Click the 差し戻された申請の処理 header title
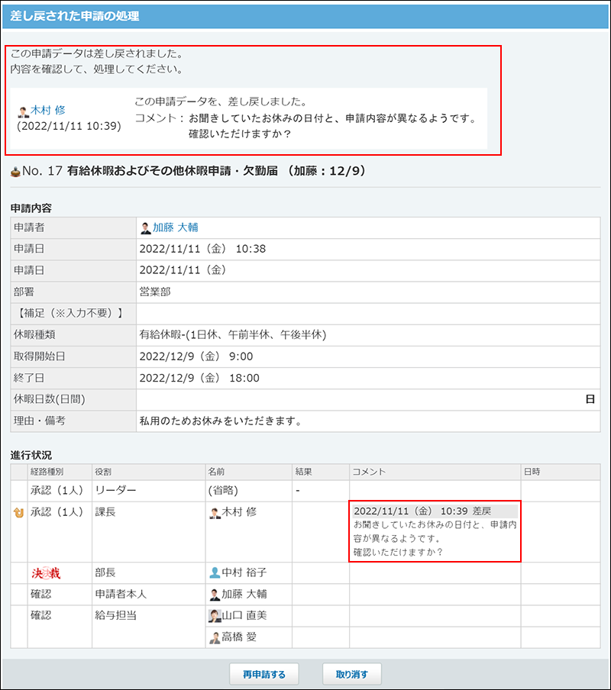This screenshot has width=611, height=690. point(74,16)
